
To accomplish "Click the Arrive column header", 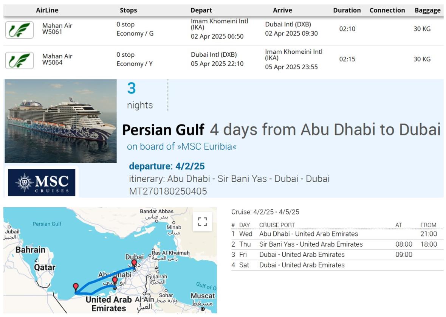I will [282, 11].
